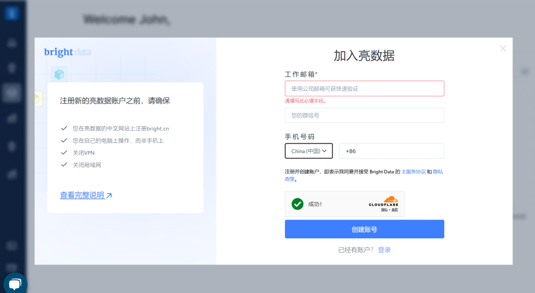Click the 创建账号 create account button
Viewport: 535px width, 293px height.
coord(364,229)
